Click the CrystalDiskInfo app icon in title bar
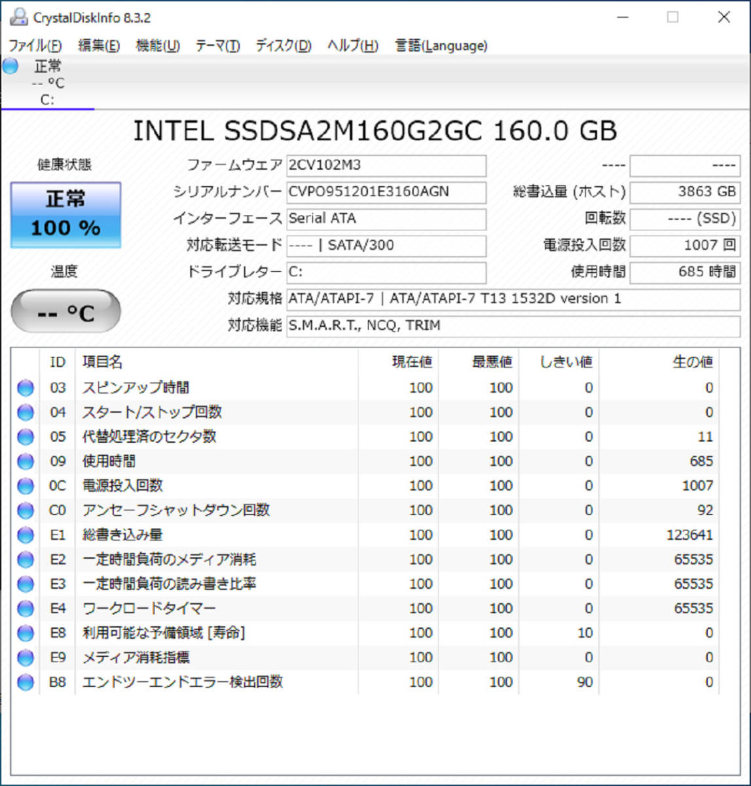 19,17
